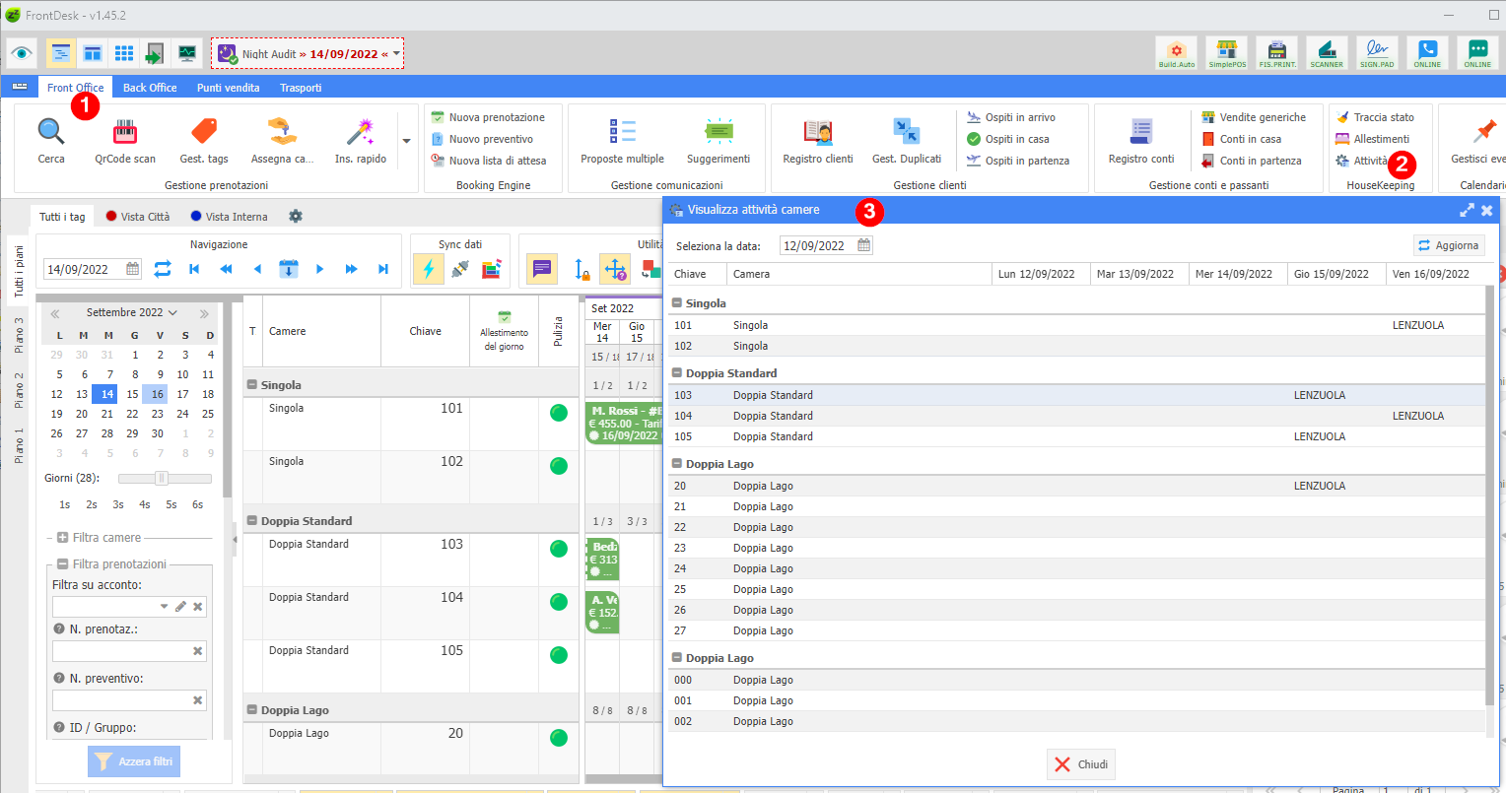Toggle cleaning status dot for room 20

(x=559, y=738)
